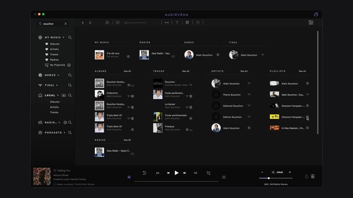Click See All next to RADIOS
Screen dimensions: 353x198
click(x=127, y=140)
